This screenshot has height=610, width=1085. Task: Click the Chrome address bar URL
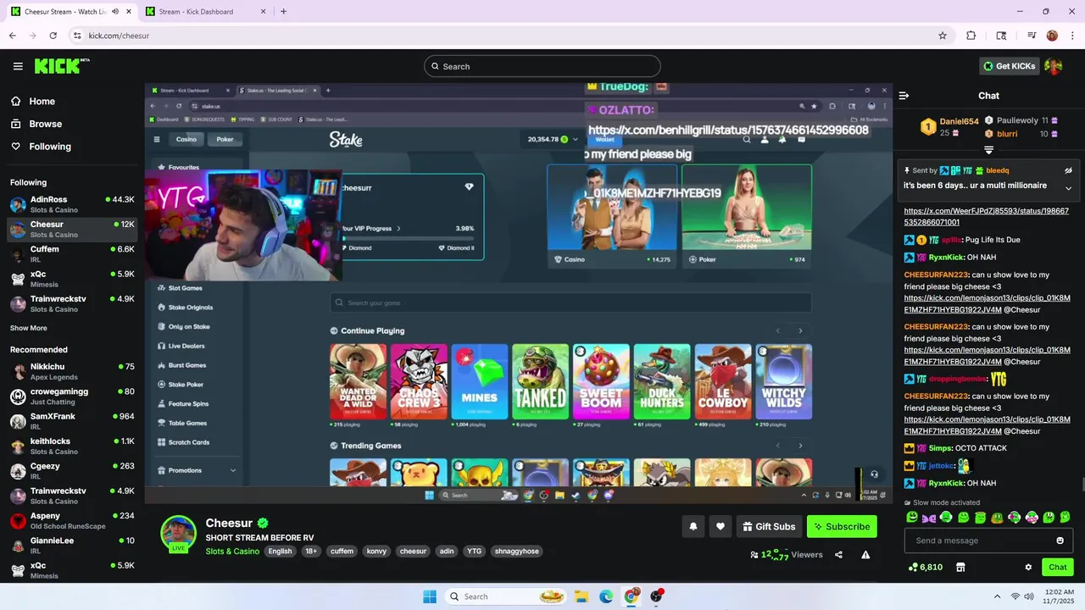click(119, 36)
